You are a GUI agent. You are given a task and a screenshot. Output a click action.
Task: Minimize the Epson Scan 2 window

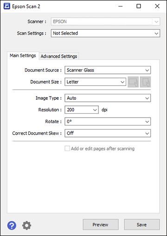[121, 6]
